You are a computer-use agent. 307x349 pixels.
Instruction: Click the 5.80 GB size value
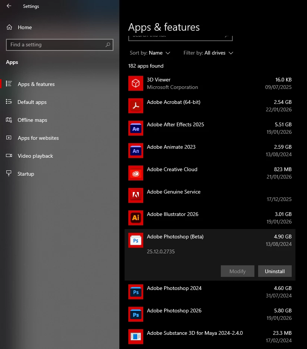pyautogui.click(x=282, y=311)
